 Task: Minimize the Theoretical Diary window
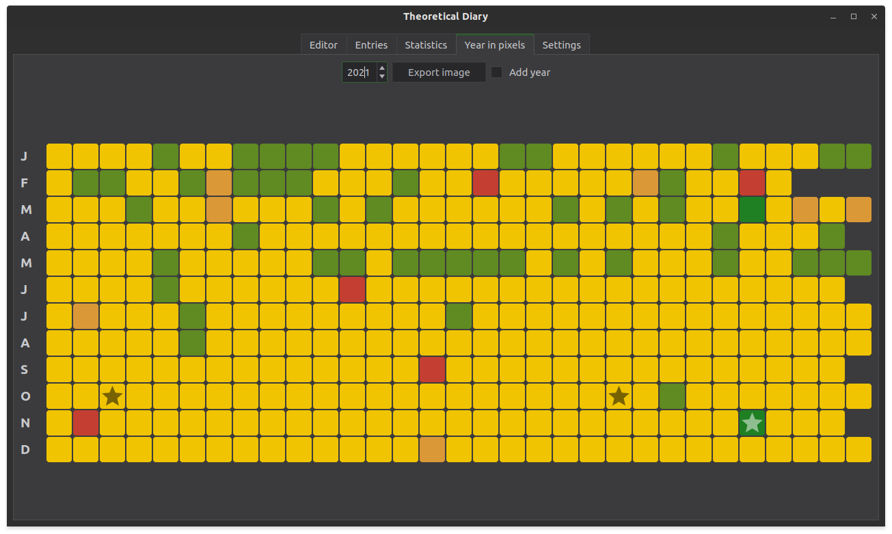click(x=833, y=16)
